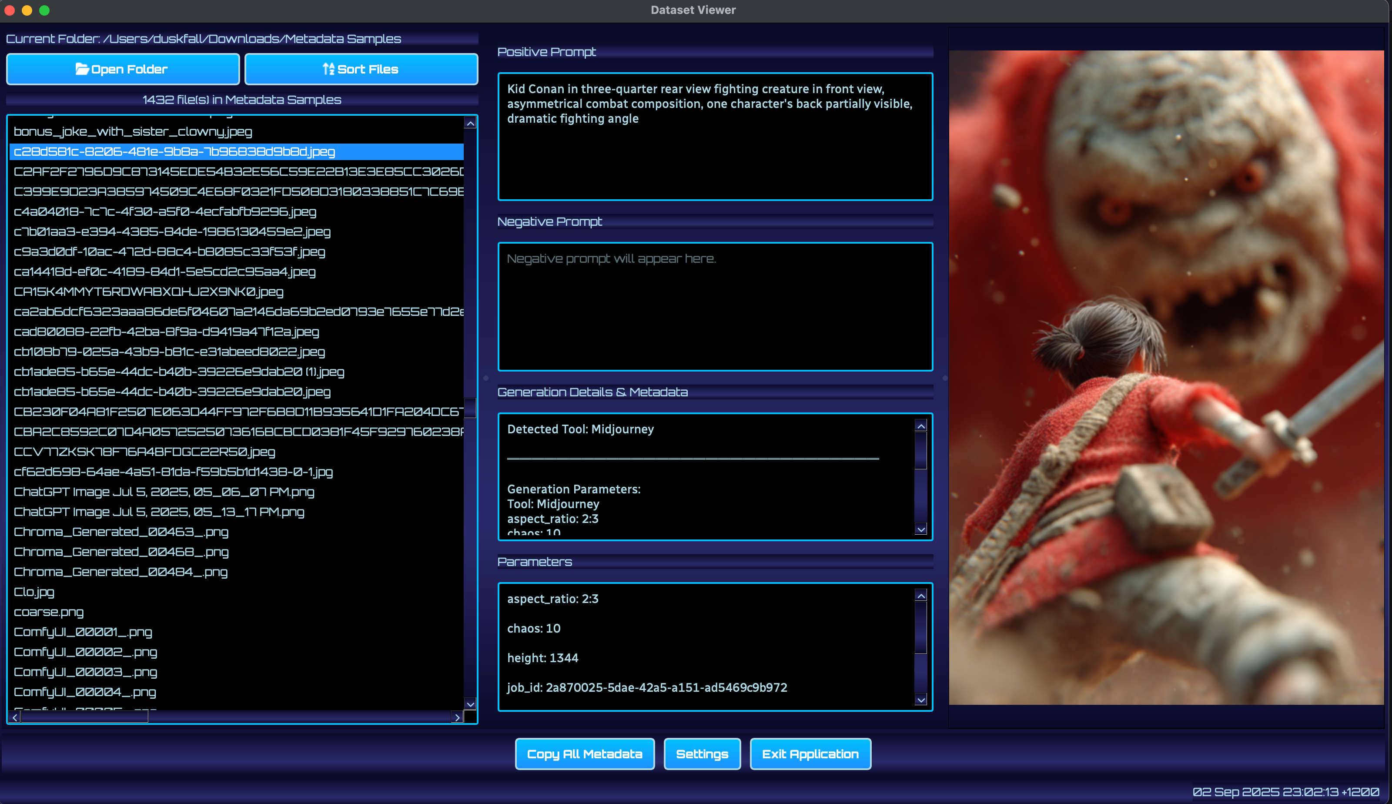Viewport: 1392px width, 804px height.
Task: Open the Settings dialog
Action: point(702,754)
